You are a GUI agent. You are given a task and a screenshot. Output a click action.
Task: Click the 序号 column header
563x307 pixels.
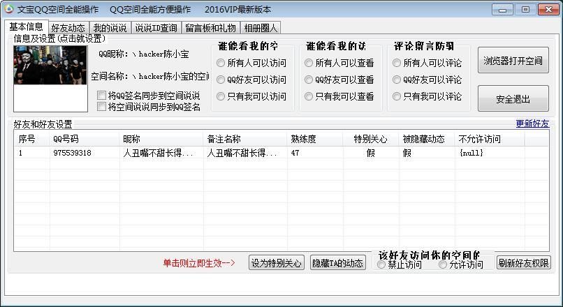click(31, 139)
